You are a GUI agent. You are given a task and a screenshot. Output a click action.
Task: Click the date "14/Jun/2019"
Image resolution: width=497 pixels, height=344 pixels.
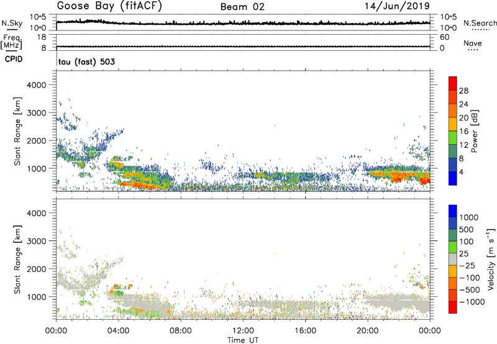397,6
